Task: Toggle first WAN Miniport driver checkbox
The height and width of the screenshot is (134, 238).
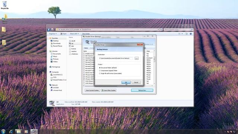Action: tap(84, 81)
